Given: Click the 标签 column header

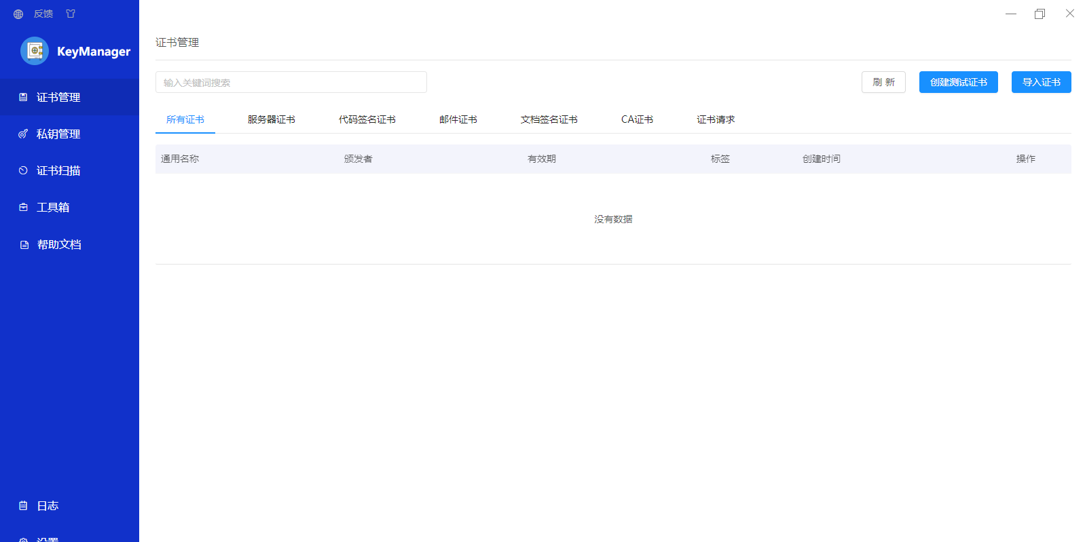Looking at the screenshot, I should 720,159.
